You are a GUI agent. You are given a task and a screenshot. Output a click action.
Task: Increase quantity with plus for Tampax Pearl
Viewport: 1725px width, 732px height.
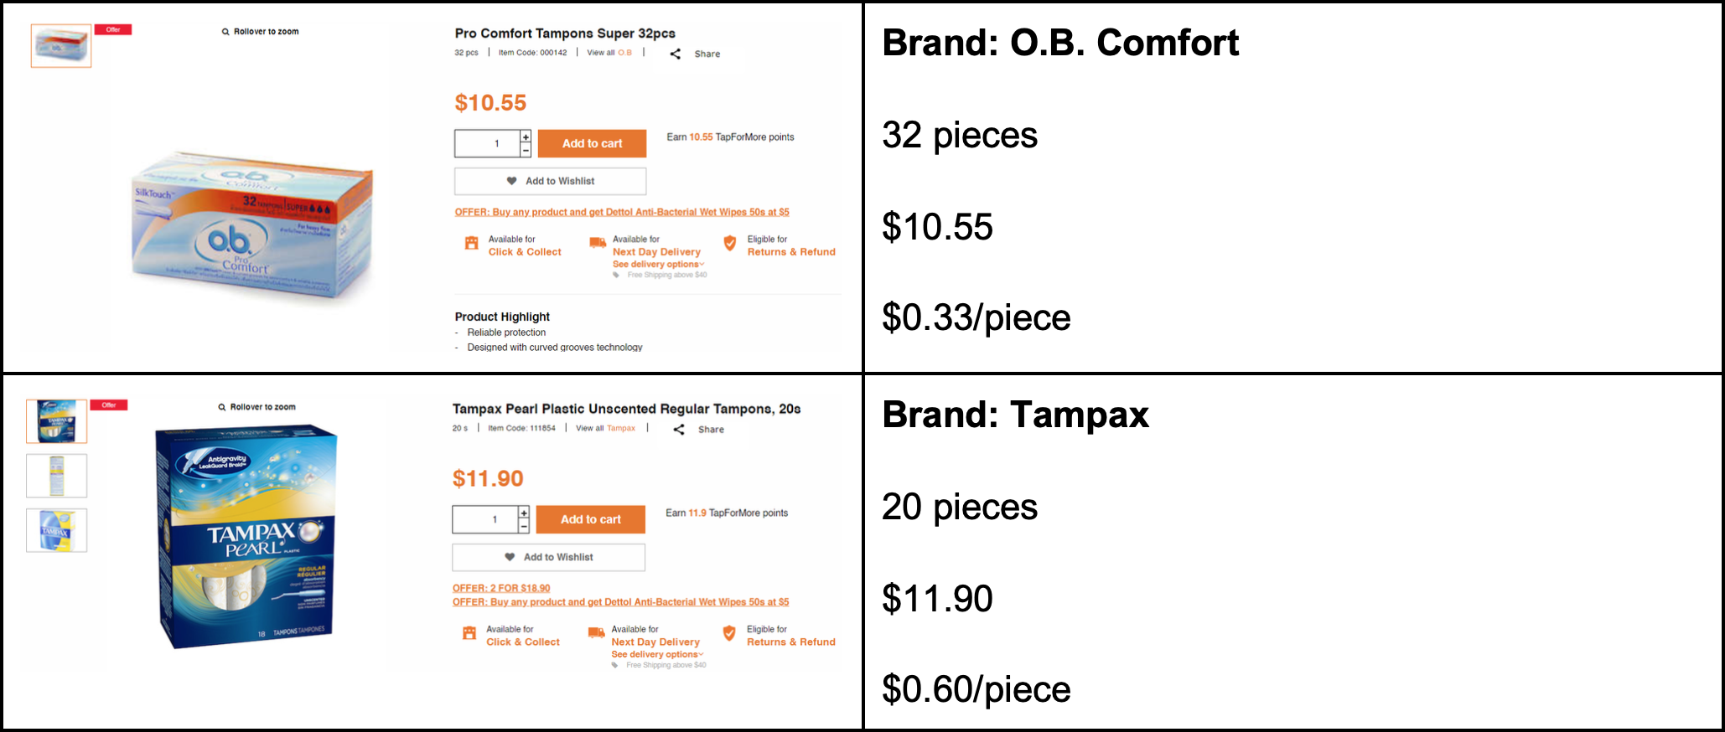pos(524,513)
